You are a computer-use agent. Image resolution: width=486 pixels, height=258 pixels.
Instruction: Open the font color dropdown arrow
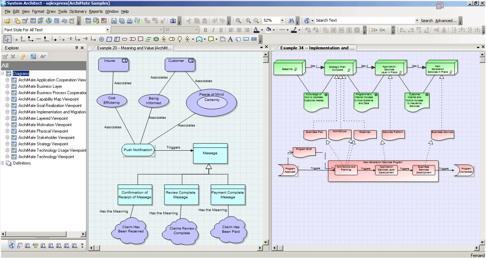click(262, 30)
